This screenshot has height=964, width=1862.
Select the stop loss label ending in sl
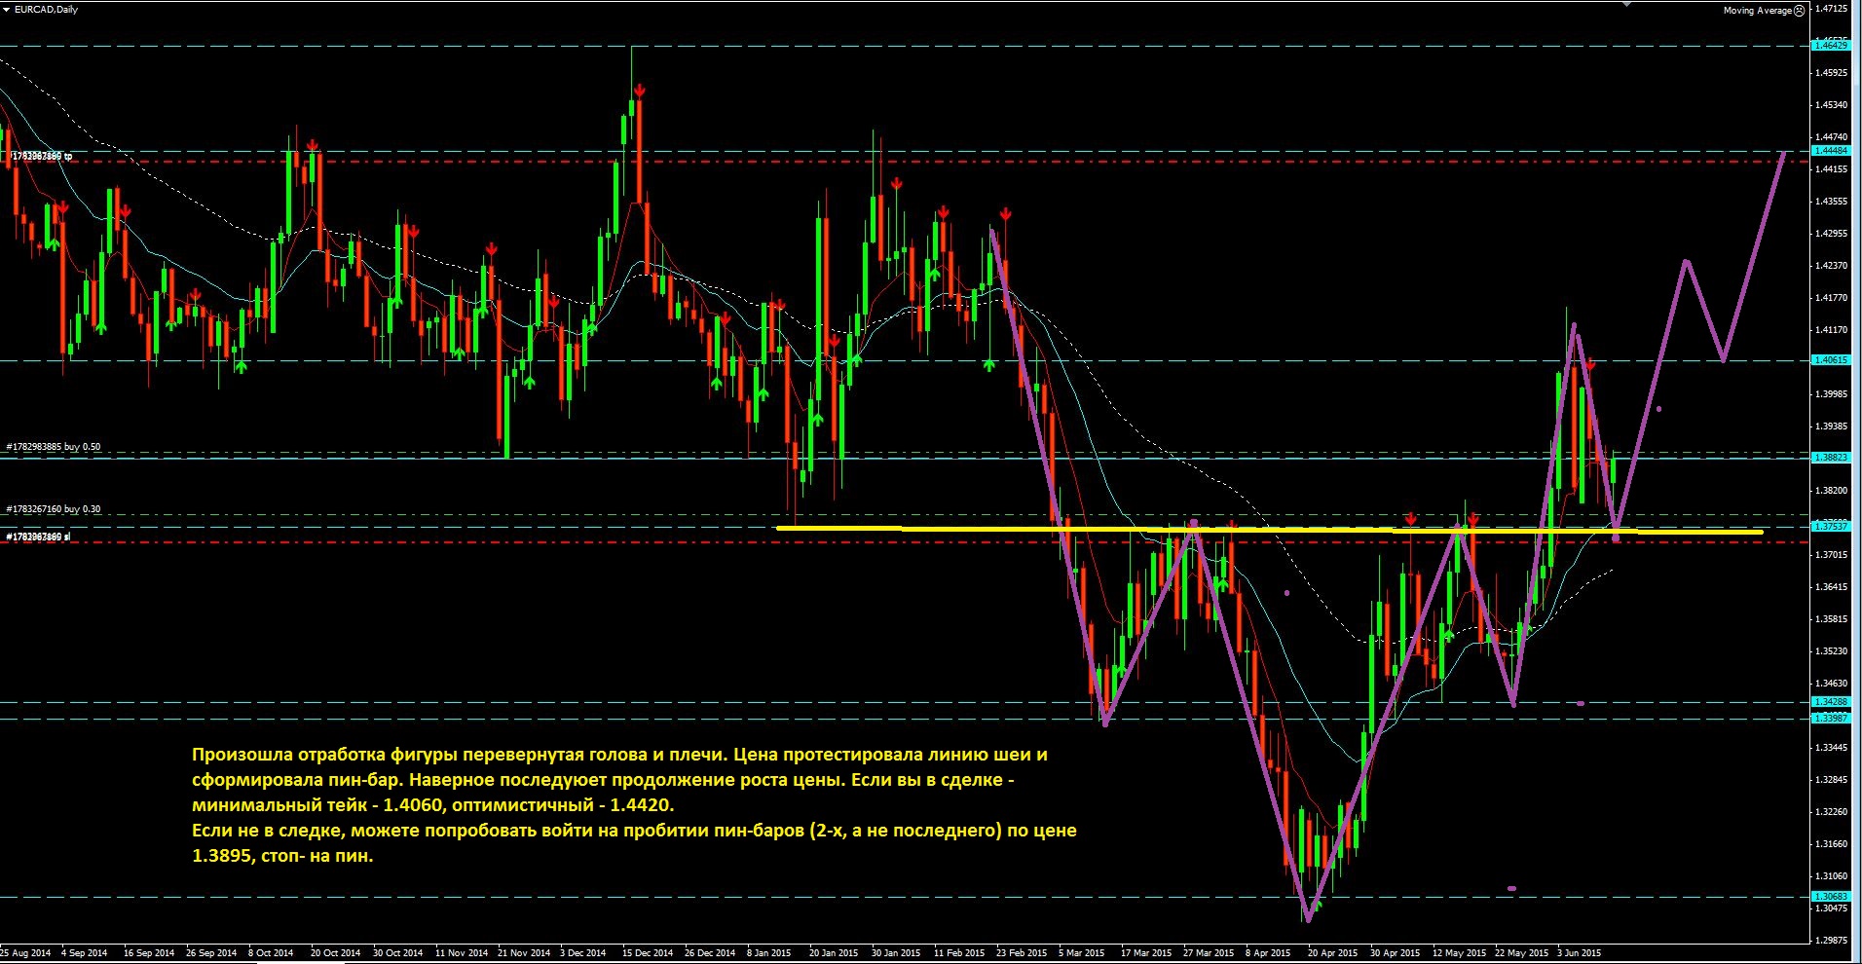(x=39, y=537)
